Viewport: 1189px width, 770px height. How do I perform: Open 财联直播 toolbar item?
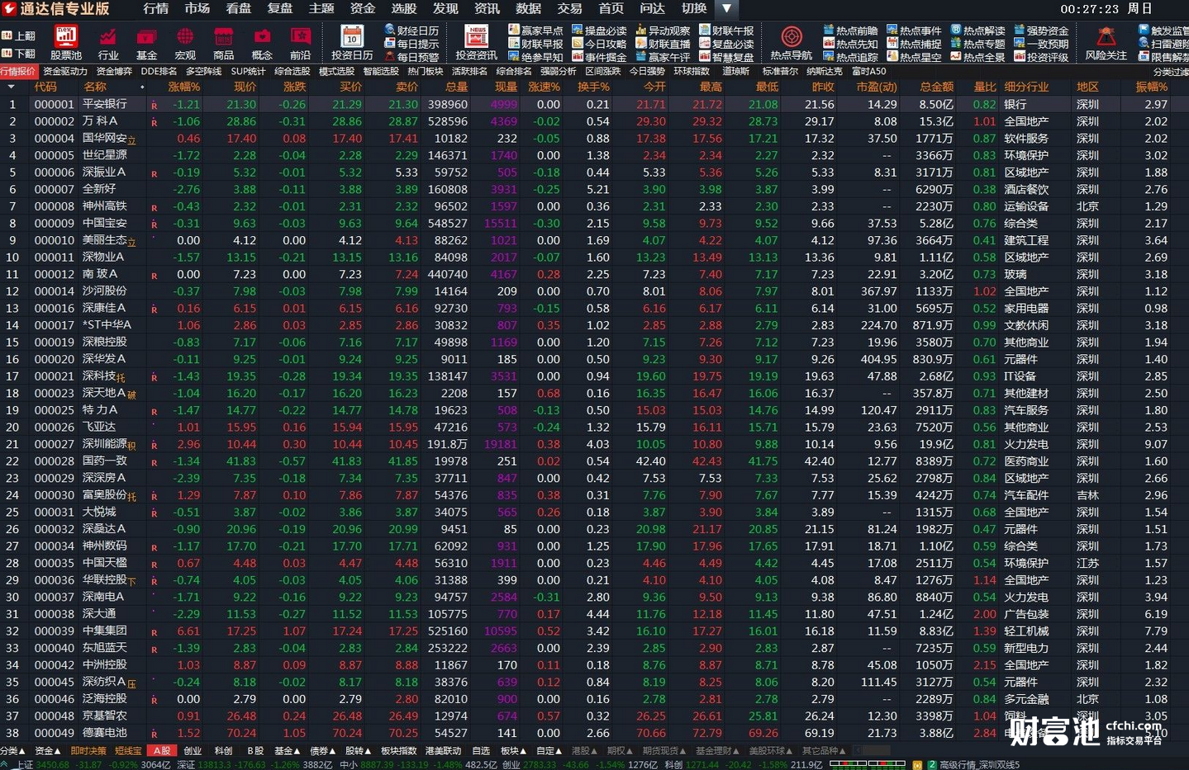point(663,44)
